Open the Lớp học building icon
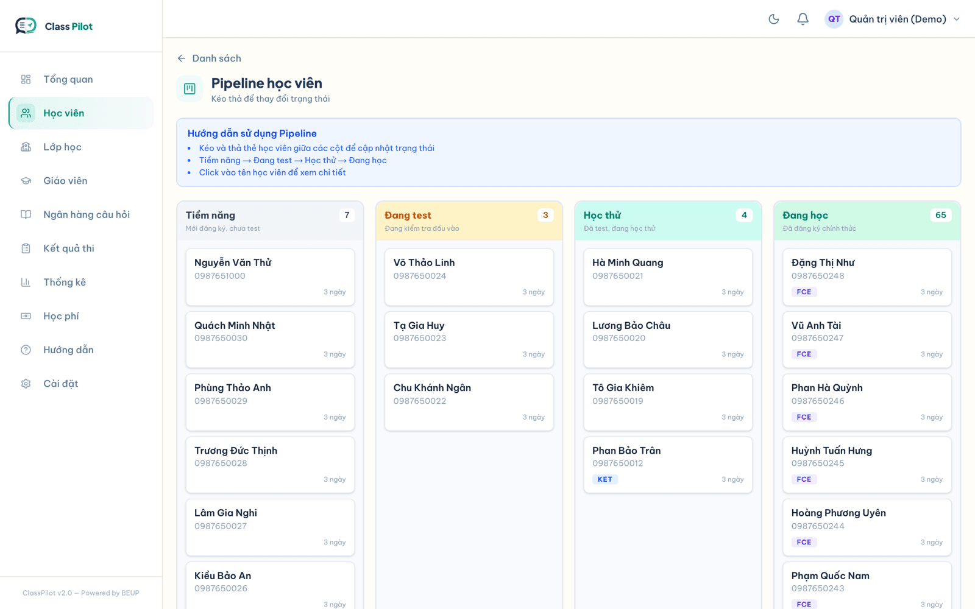 tap(26, 147)
